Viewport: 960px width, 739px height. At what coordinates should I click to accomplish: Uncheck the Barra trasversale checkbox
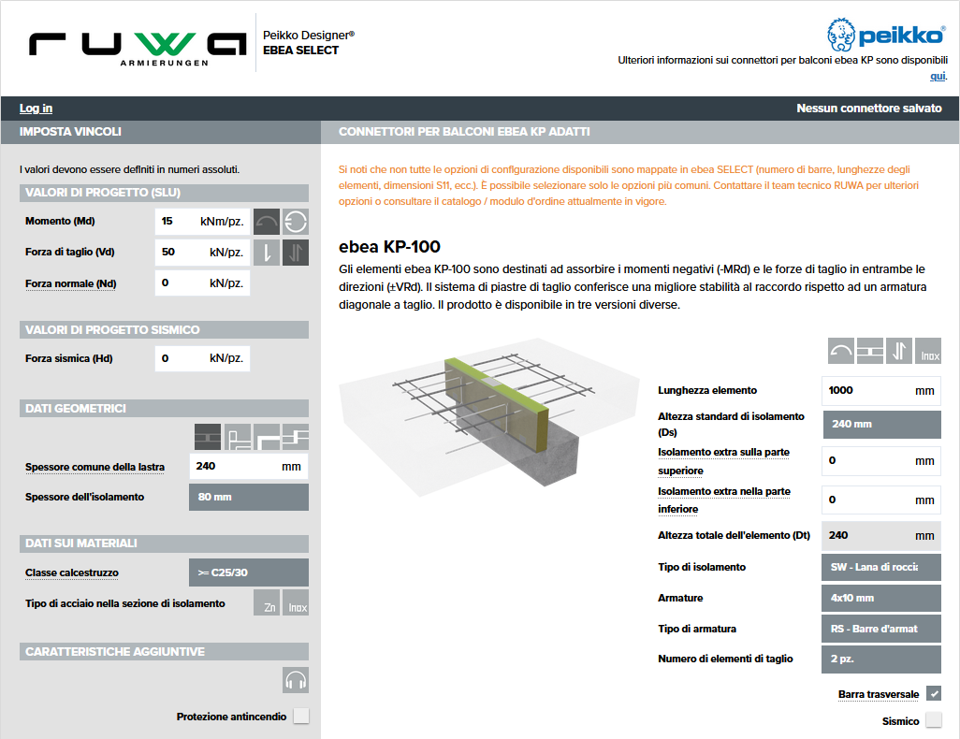(x=934, y=694)
